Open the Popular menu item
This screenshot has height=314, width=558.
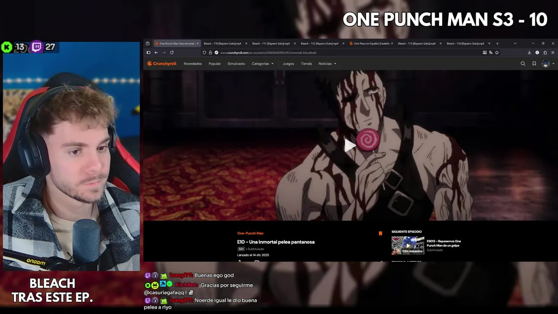point(214,64)
